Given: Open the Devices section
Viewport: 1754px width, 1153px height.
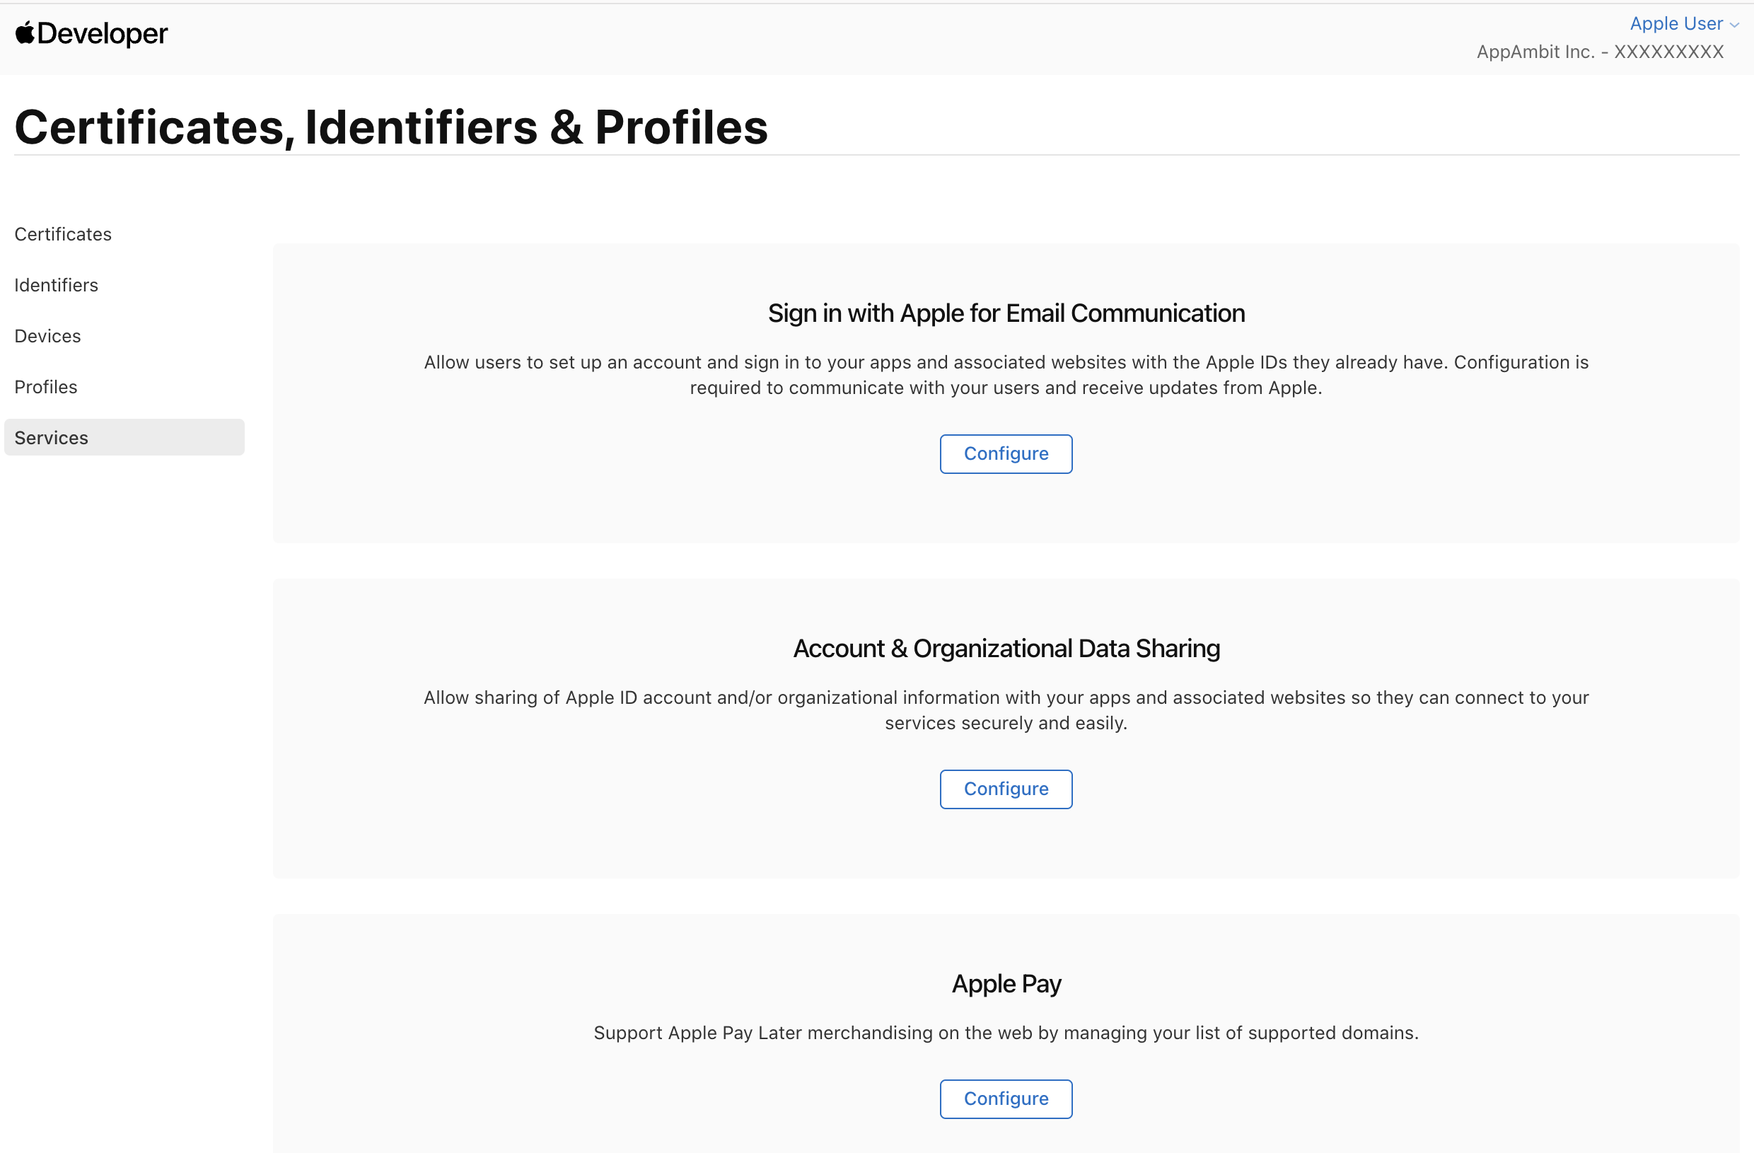Looking at the screenshot, I should tap(47, 335).
